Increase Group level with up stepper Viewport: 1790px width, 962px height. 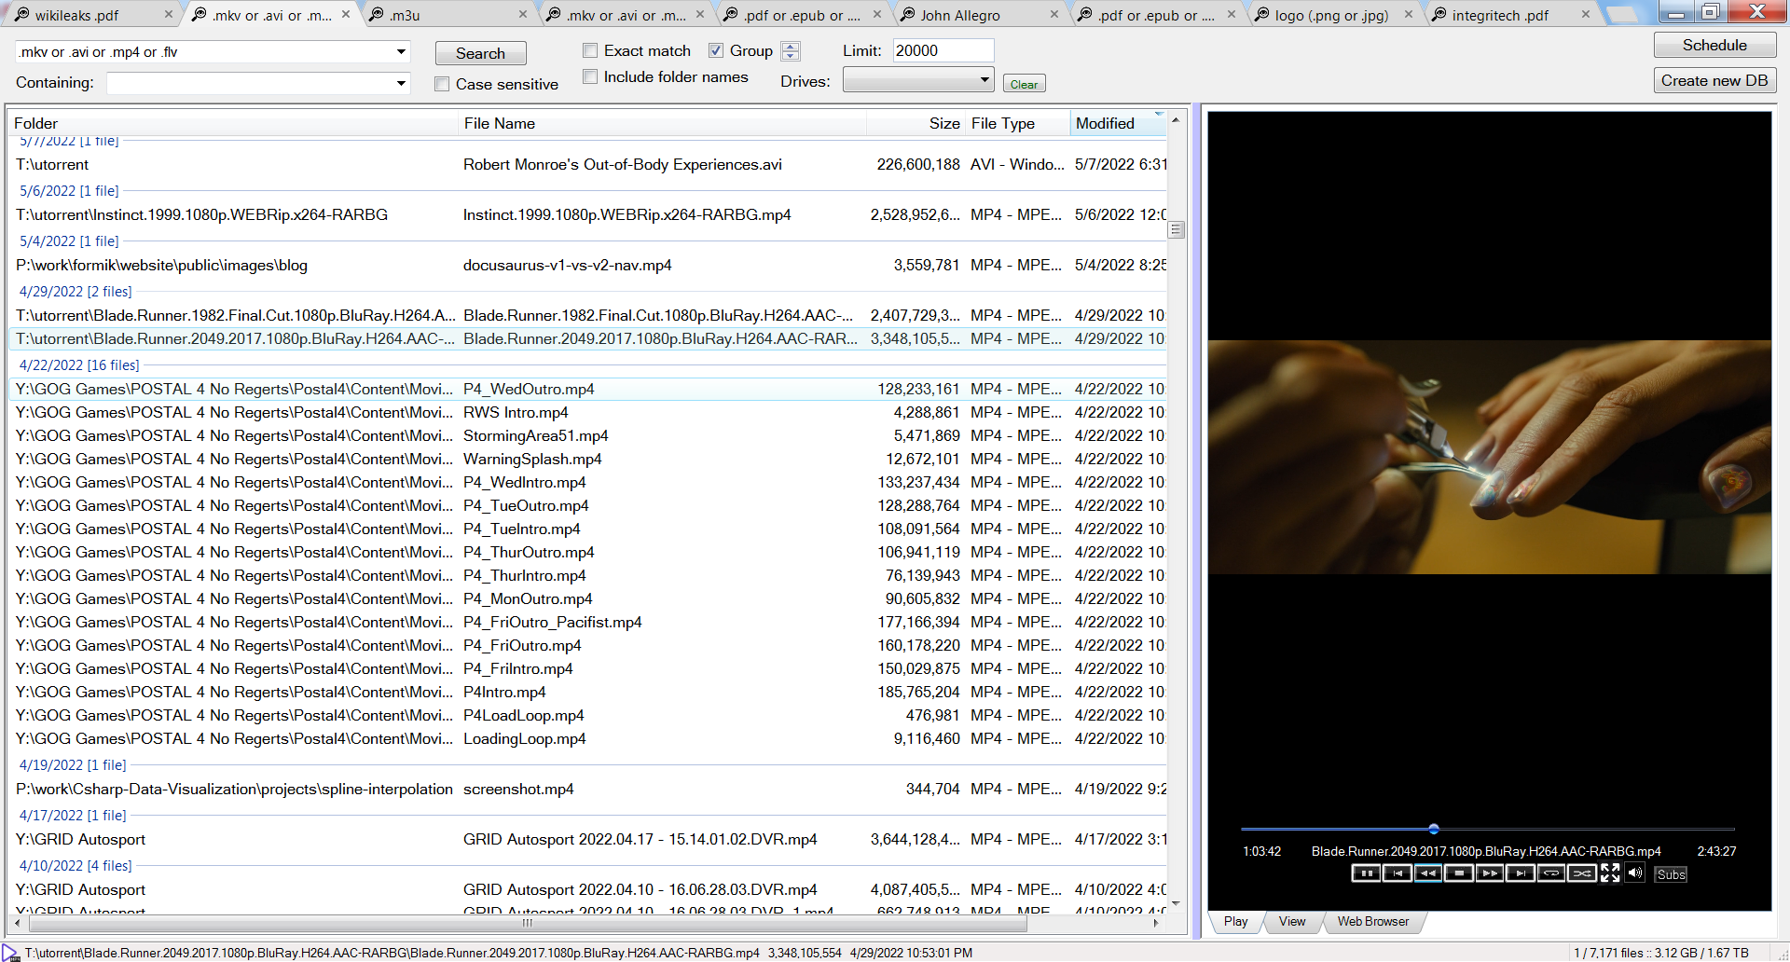point(791,47)
